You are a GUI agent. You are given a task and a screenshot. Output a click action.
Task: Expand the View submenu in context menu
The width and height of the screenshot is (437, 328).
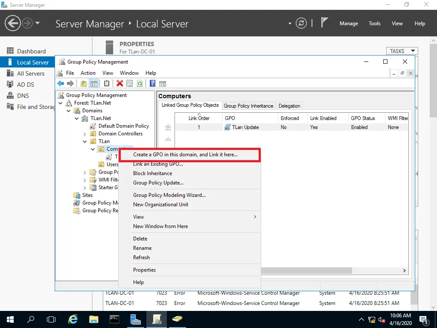[x=189, y=217]
